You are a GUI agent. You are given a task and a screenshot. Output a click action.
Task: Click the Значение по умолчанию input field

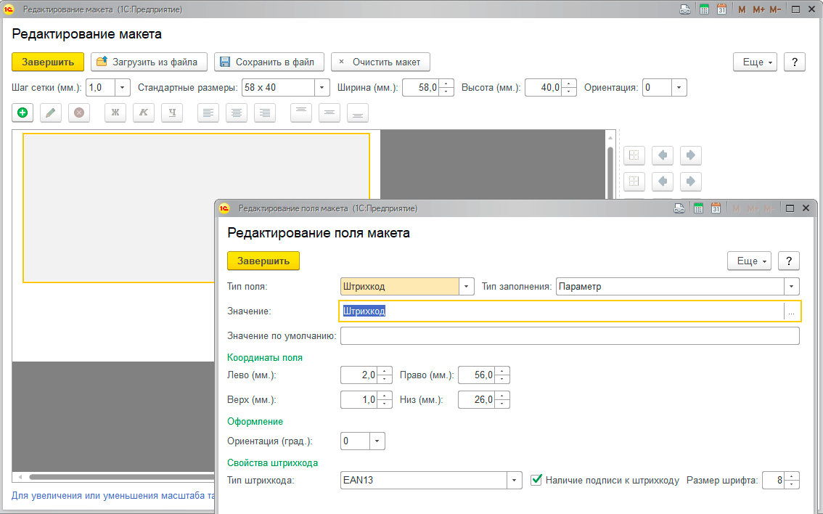pyautogui.click(x=570, y=335)
